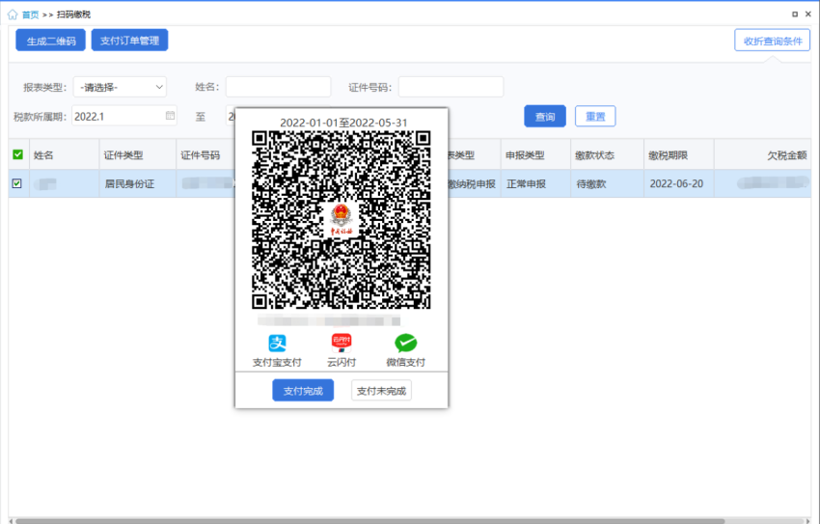The height and width of the screenshot is (524, 820).
Task: Toggle the 居民身份证 row checkbox
Action: point(16,183)
